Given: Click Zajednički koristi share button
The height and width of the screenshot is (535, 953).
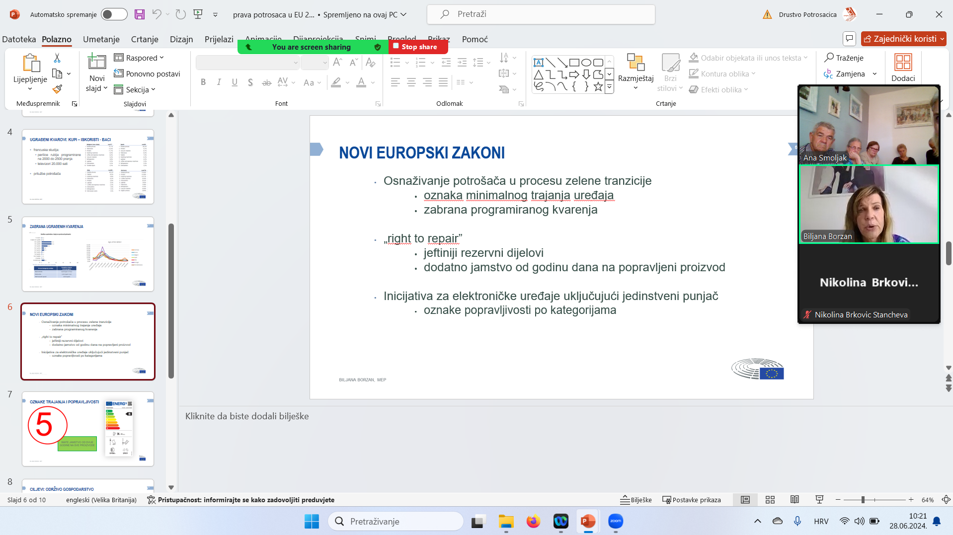Looking at the screenshot, I should 903,39.
